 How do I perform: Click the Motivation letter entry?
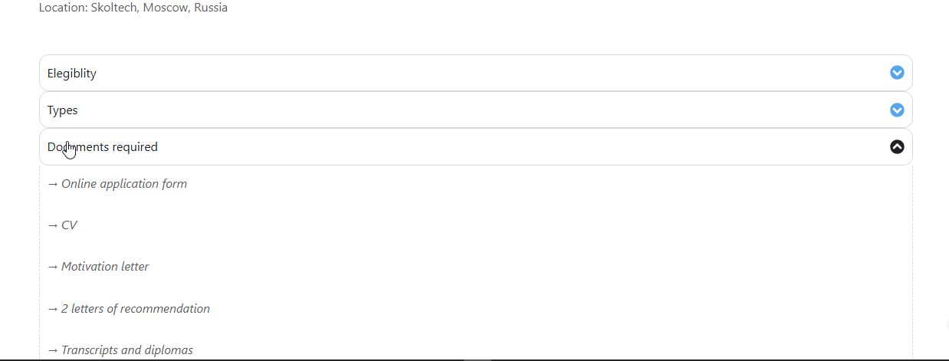tap(105, 267)
